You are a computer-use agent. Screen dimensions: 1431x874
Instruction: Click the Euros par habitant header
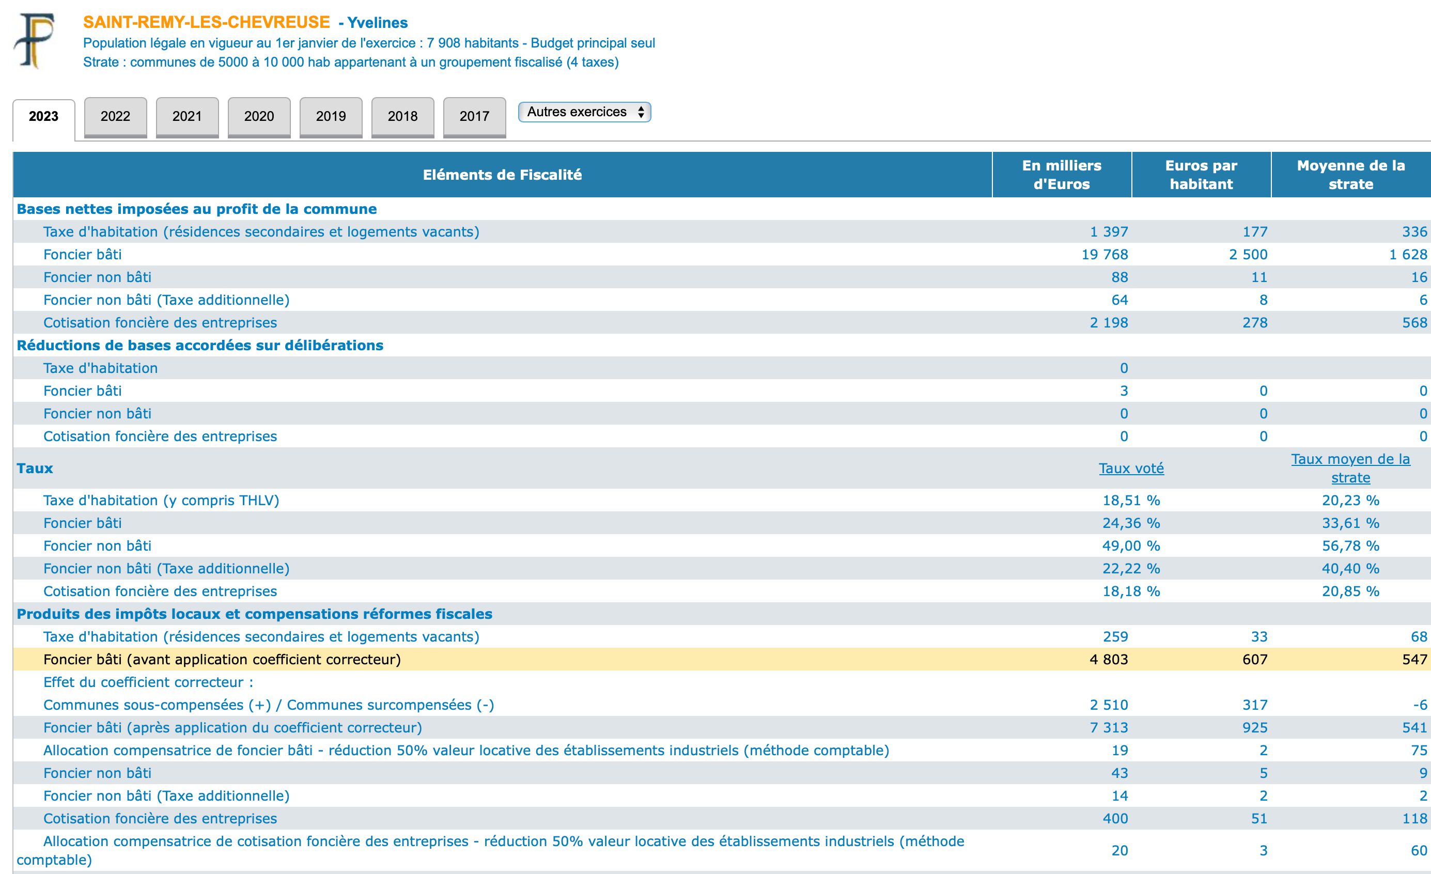[1201, 175]
